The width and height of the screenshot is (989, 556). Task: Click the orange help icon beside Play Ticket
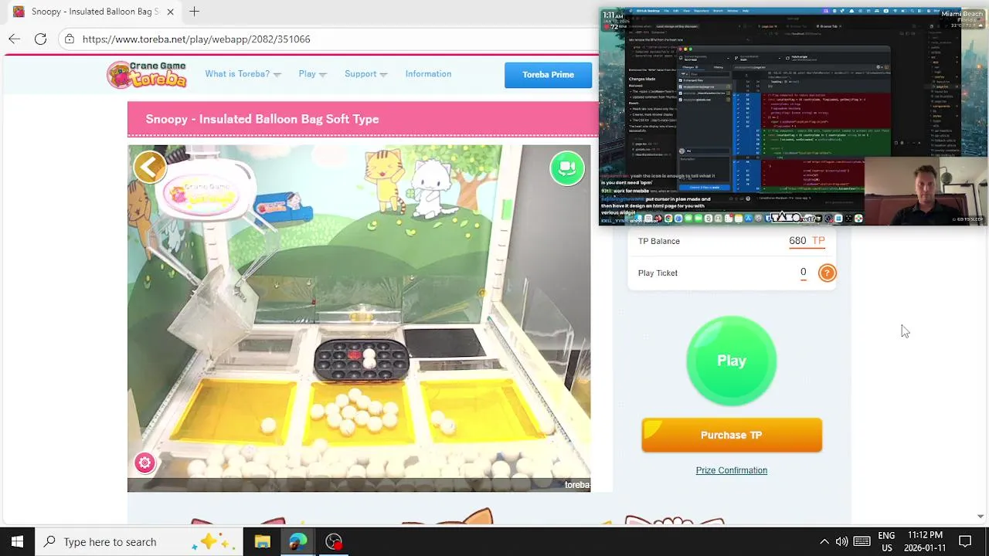(827, 273)
